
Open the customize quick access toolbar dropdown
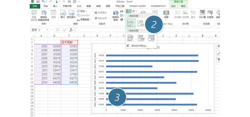click(79, 2)
